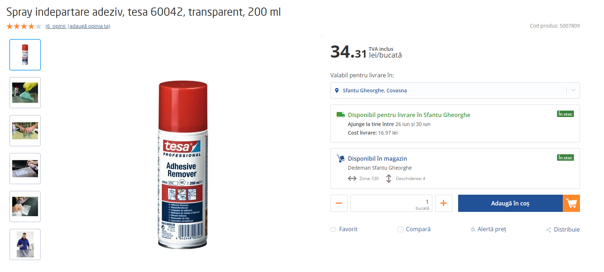Click the Disponibil în magazin heading
Viewport: 604px width, 272px height.
click(377, 159)
